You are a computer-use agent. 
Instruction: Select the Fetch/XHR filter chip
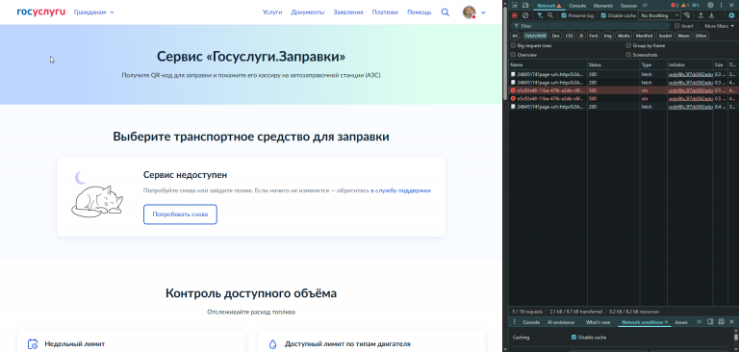pyautogui.click(x=535, y=36)
